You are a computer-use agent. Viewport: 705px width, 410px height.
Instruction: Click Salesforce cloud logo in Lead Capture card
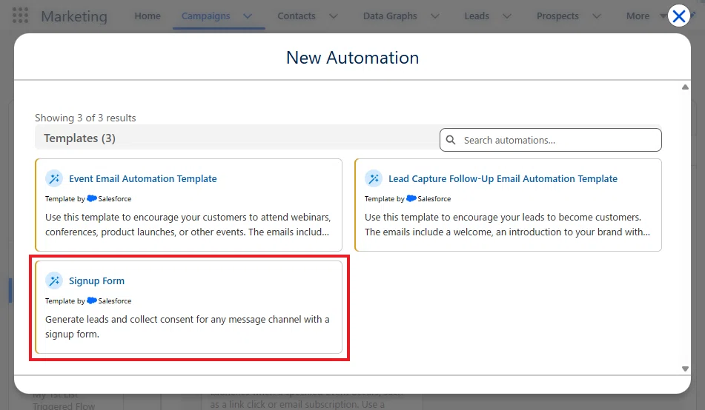411,198
